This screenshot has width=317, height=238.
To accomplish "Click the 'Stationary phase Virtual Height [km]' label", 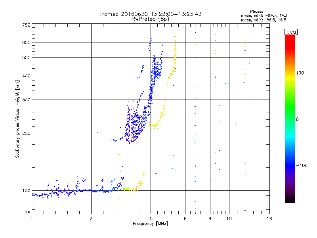I will 17,119.
